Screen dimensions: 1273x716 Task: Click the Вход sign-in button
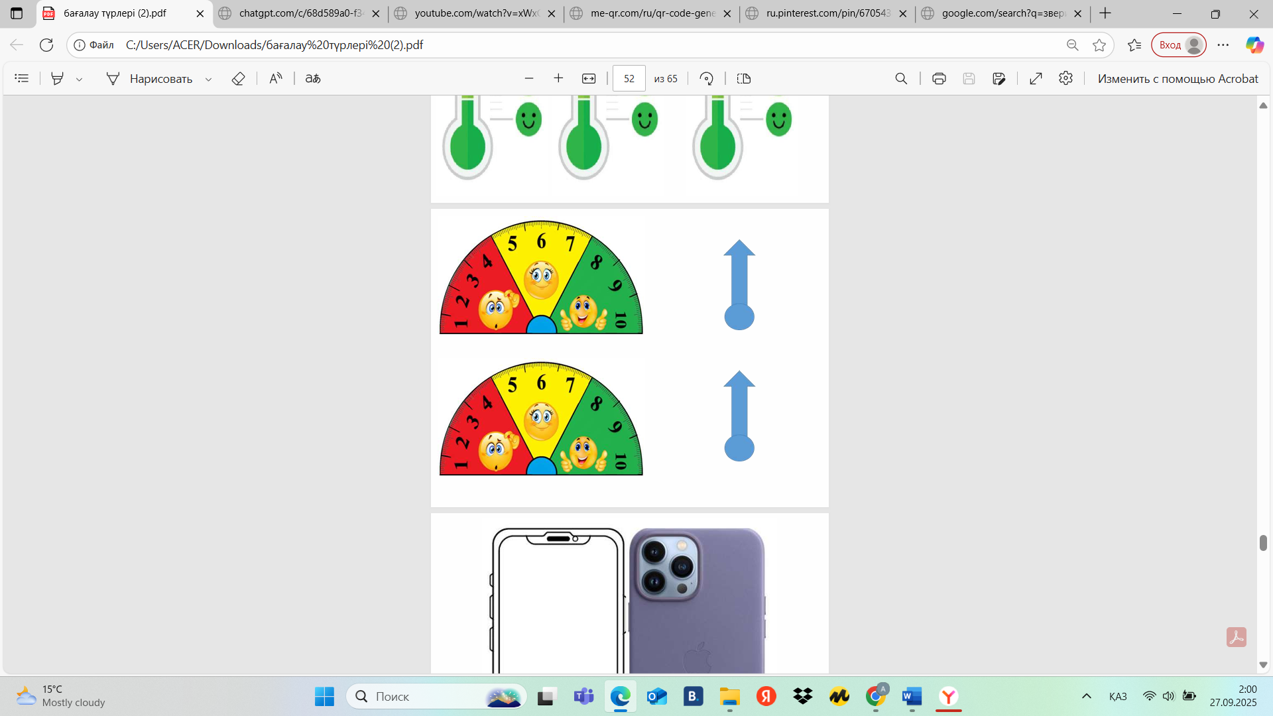click(x=1179, y=45)
